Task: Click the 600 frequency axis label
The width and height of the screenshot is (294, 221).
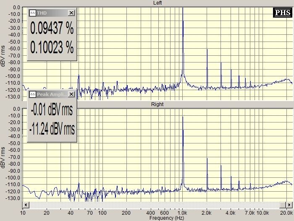Action: pyautogui.click(x=165, y=213)
